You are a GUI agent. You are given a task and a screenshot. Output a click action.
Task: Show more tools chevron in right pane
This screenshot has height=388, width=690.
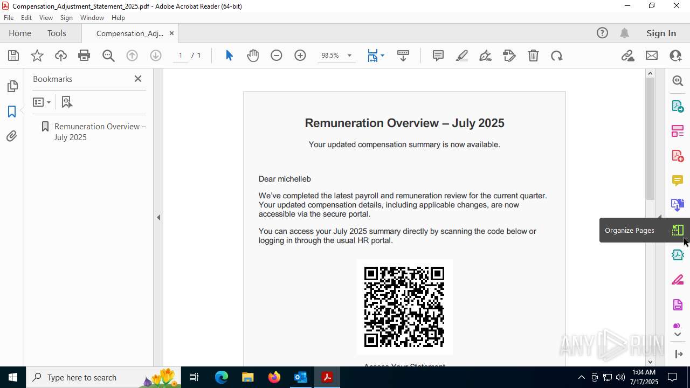pyautogui.click(x=678, y=335)
